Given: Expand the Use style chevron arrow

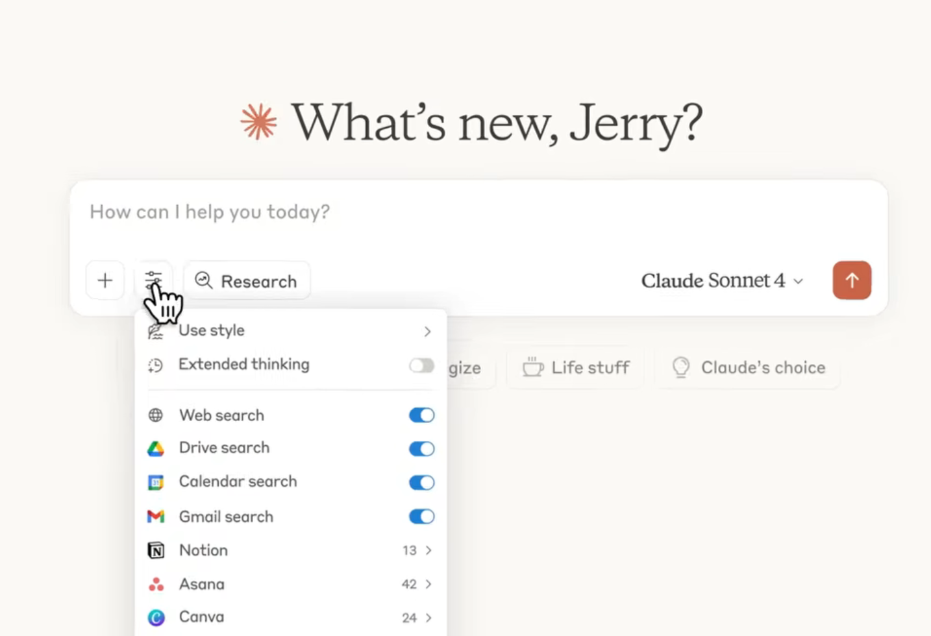Looking at the screenshot, I should pyautogui.click(x=427, y=332).
